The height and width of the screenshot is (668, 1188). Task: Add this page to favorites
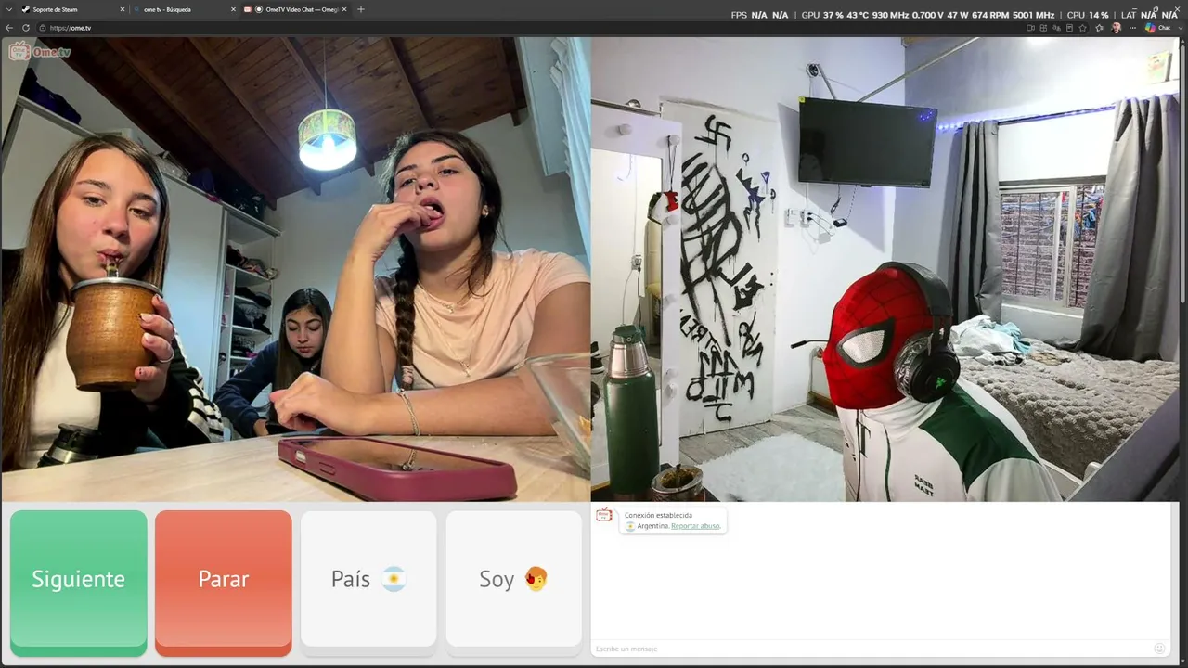pos(1082,28)
